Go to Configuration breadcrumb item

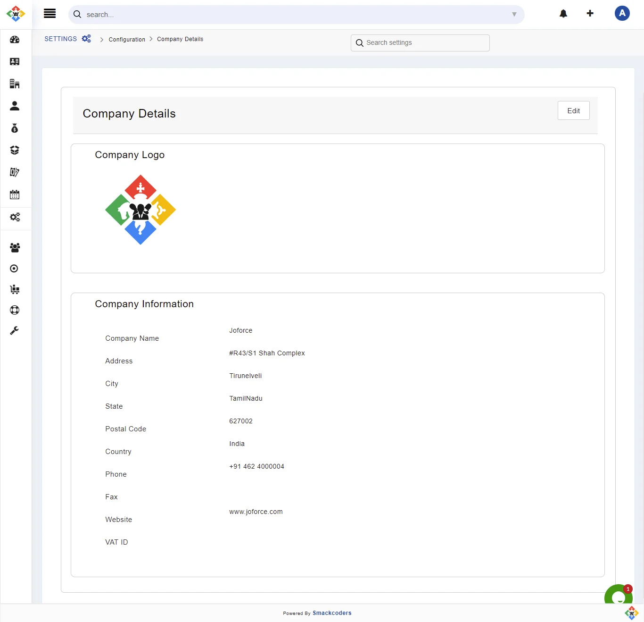[x=127, y=40]
